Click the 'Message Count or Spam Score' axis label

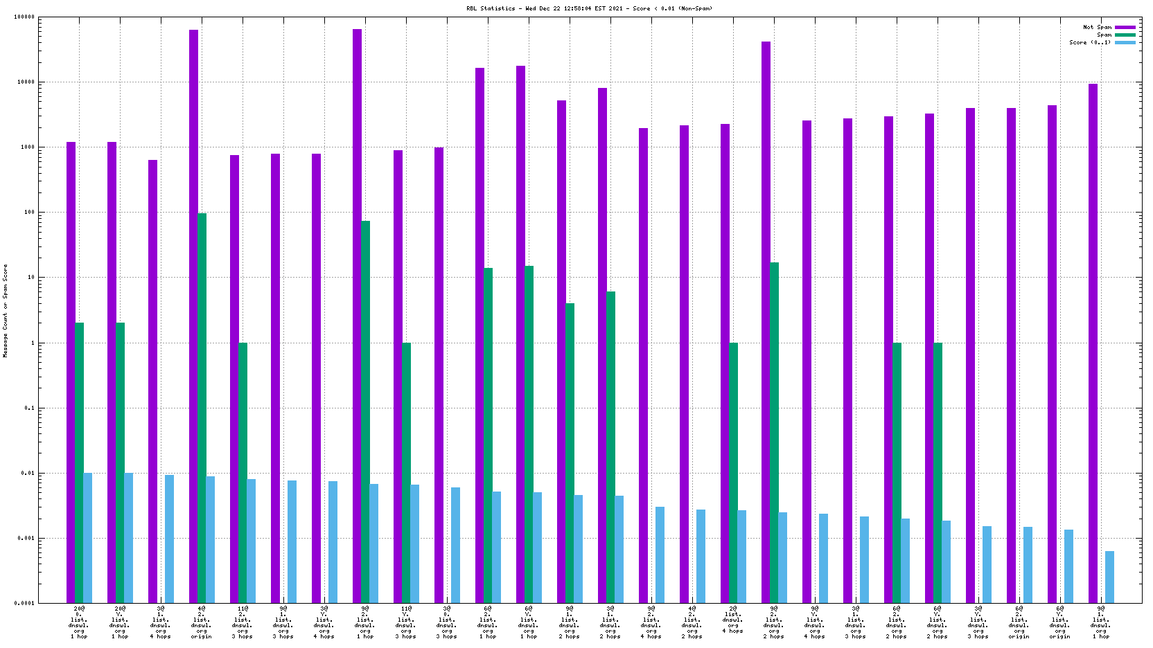coord(6,310)
